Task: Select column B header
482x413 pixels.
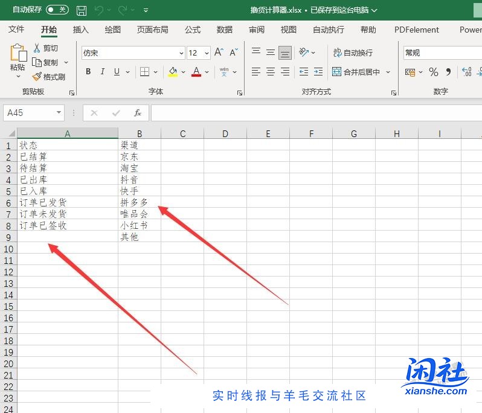Action: pyautogui.click(x=140, y=133)
